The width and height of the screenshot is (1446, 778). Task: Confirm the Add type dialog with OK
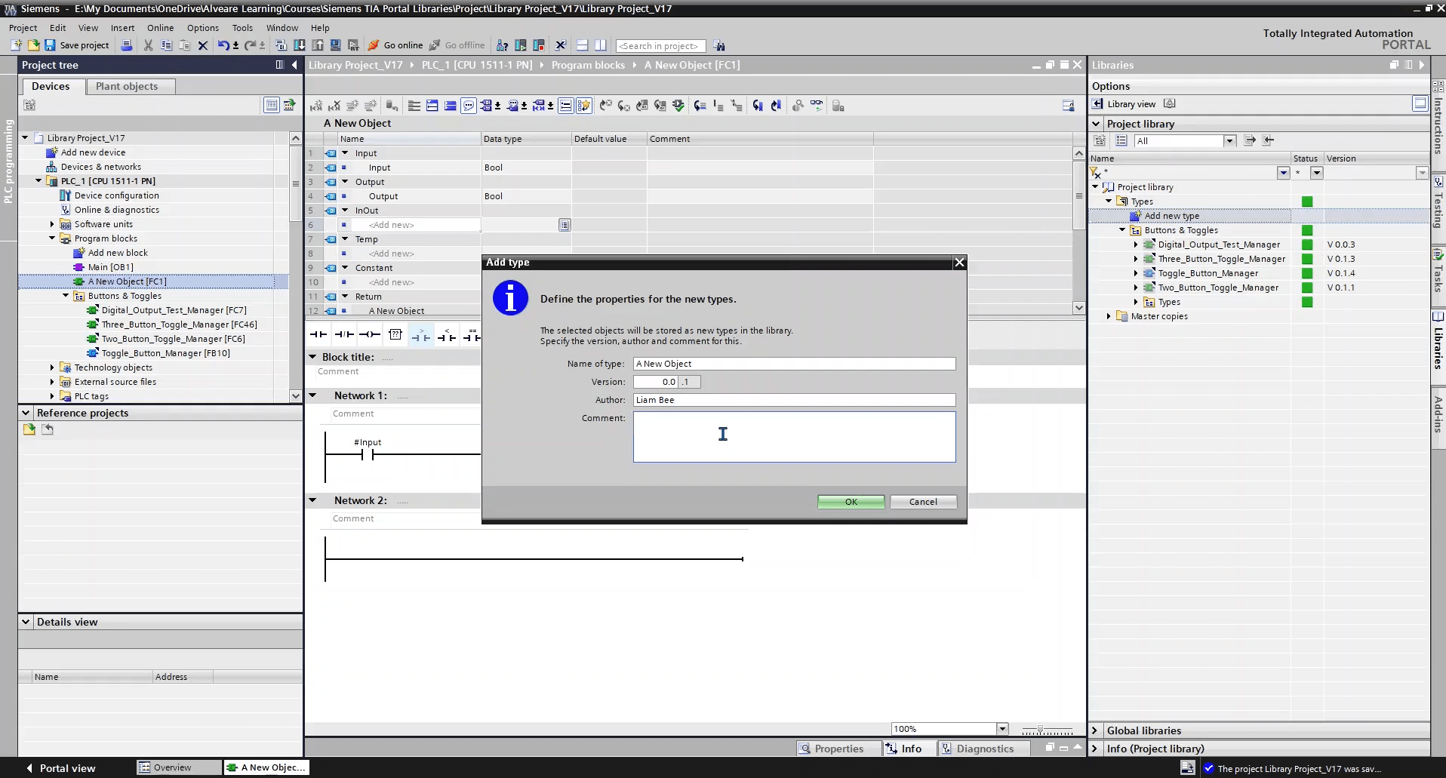point(851,502)
